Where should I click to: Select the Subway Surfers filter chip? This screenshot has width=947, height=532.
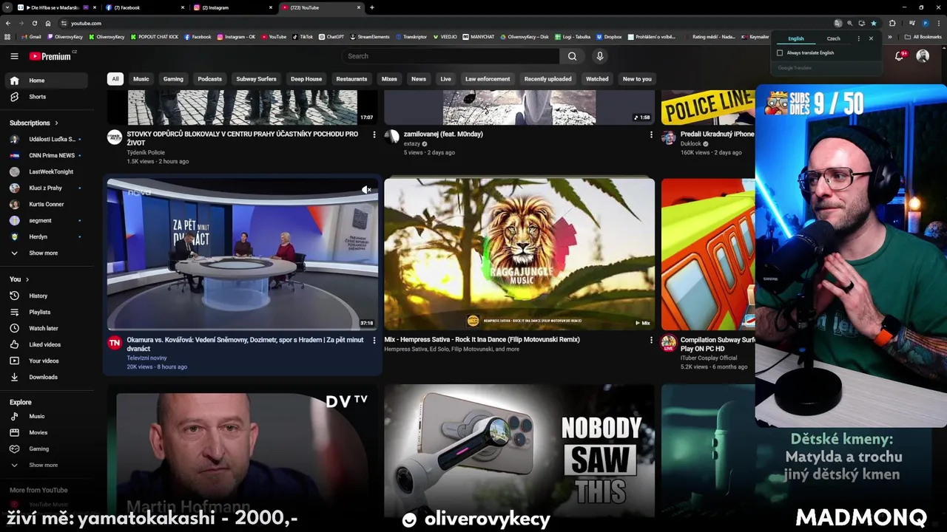(256, 79)
